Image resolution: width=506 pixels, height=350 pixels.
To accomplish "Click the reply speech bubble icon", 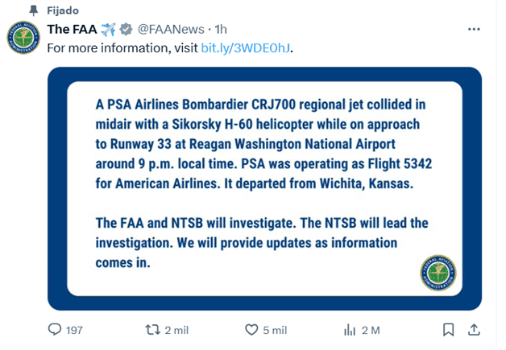I will [x=55, y=330].
